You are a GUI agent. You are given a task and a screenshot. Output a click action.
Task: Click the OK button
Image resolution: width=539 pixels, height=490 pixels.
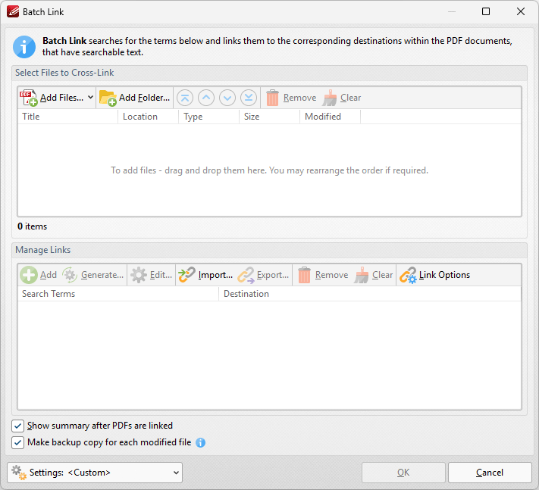pos(403,473)
